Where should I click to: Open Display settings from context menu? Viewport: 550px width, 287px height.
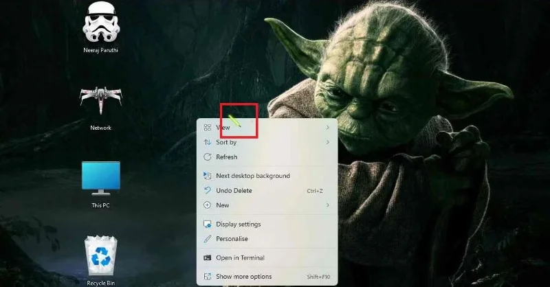point(267,224)
